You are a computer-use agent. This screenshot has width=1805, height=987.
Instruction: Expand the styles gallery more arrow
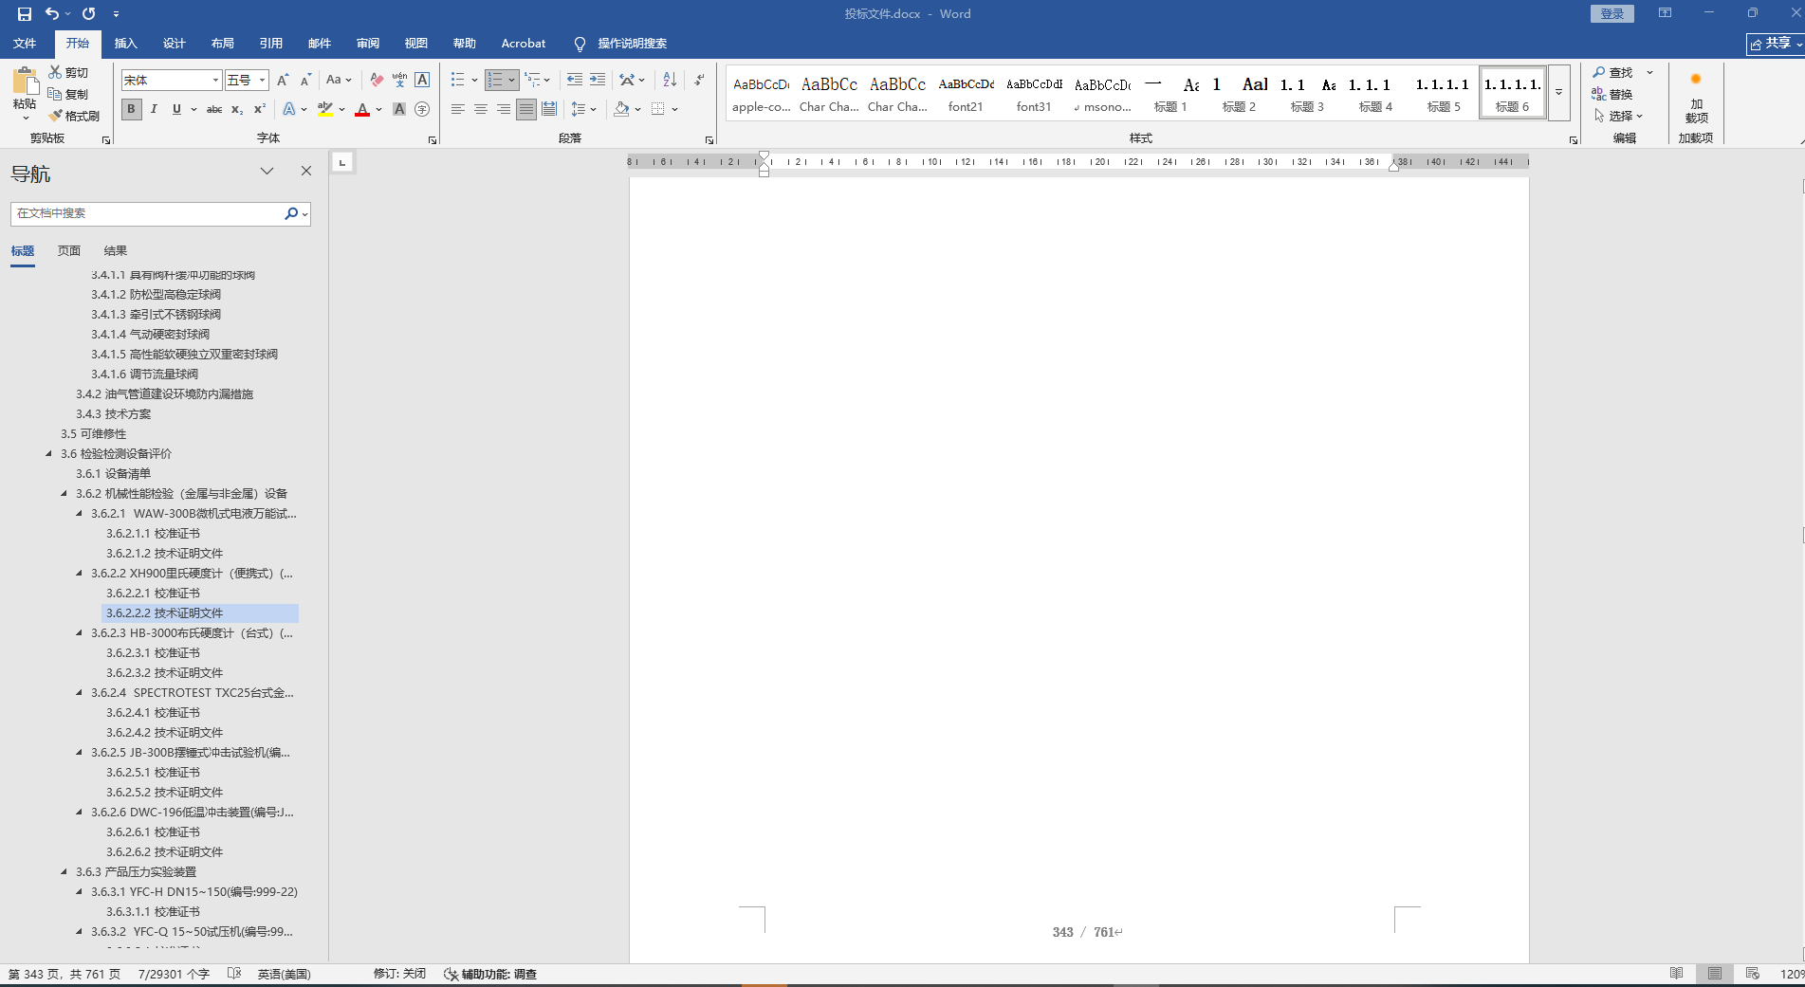tap(1558, 92)
